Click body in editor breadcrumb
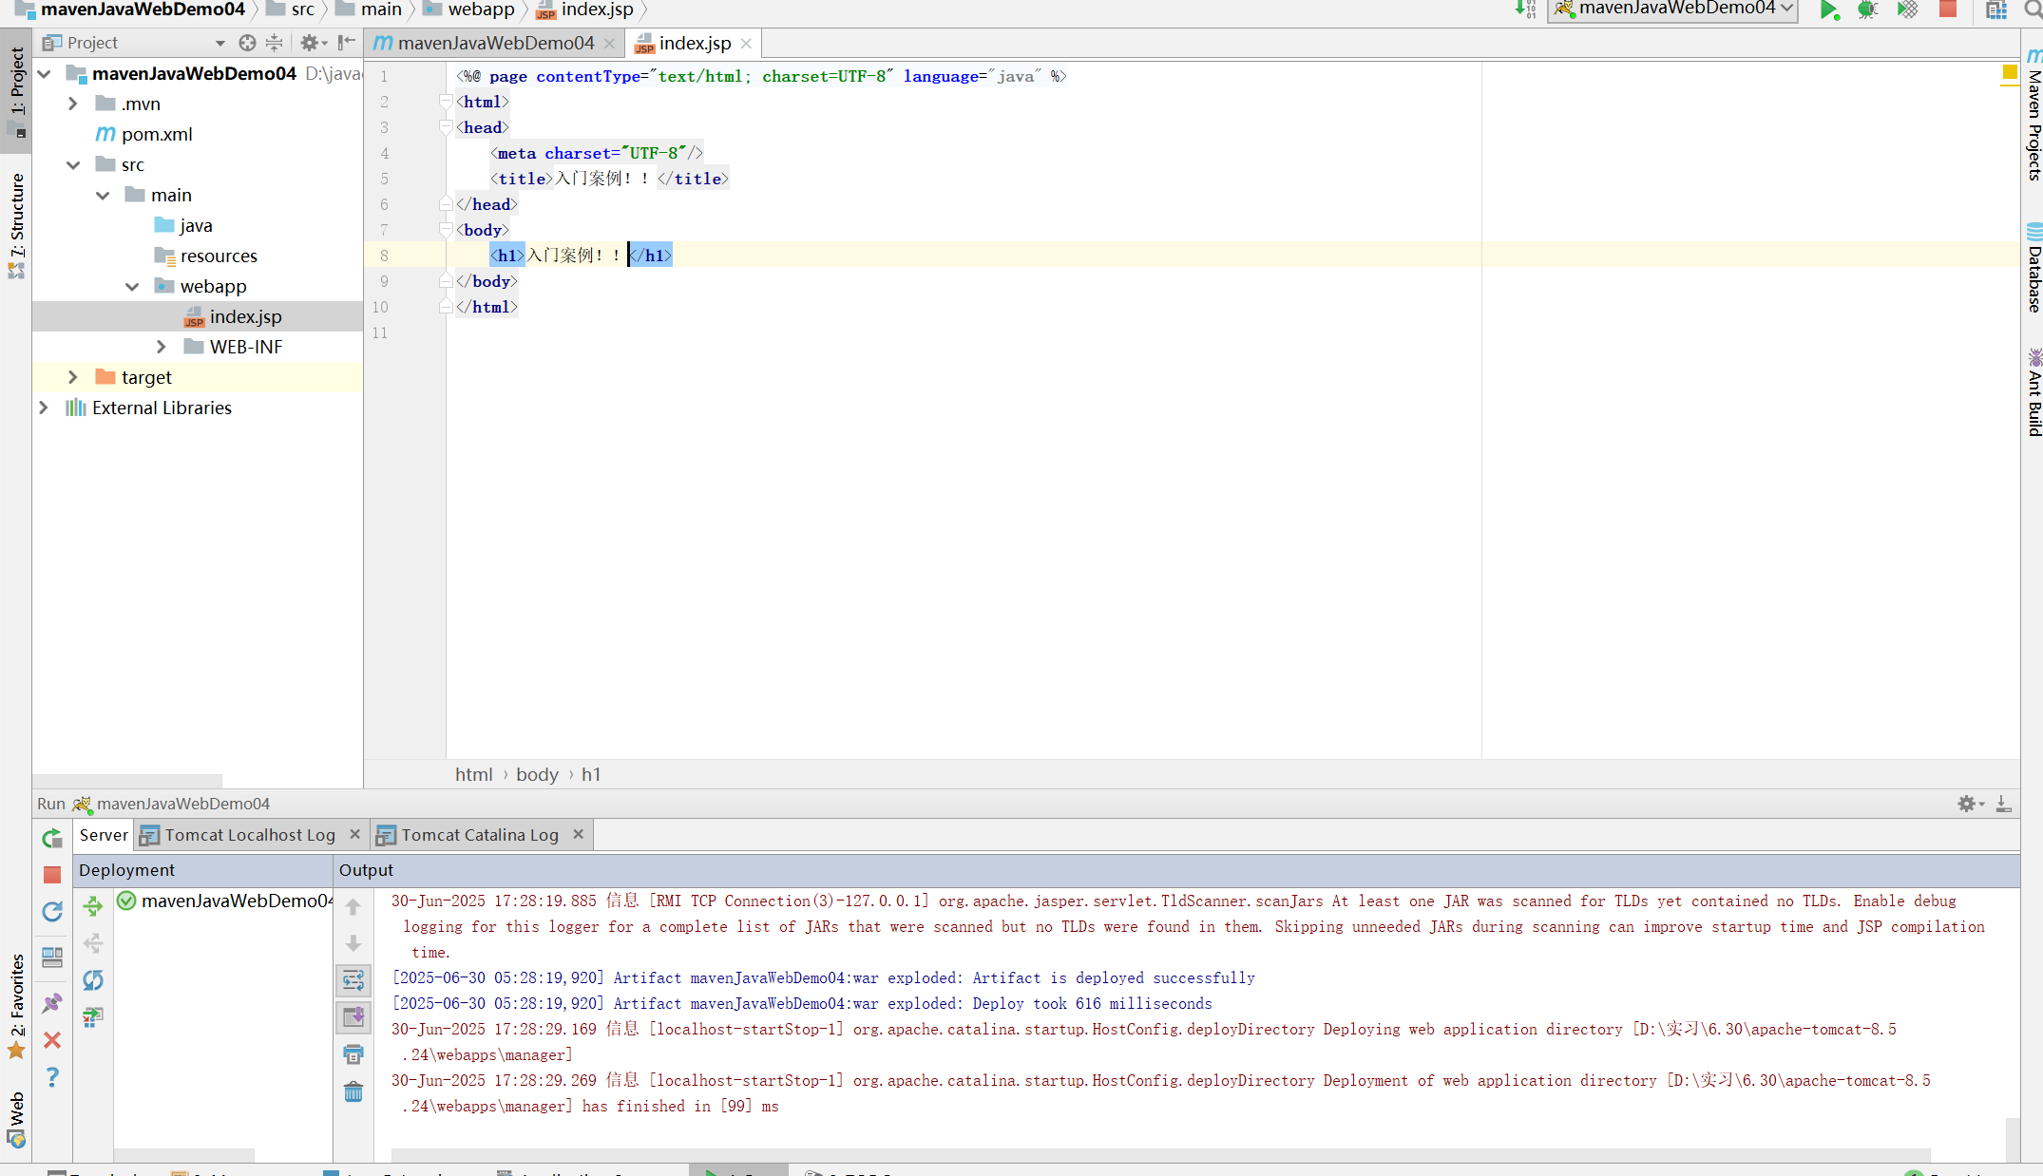2043x1176 pixels. (537, 774)
